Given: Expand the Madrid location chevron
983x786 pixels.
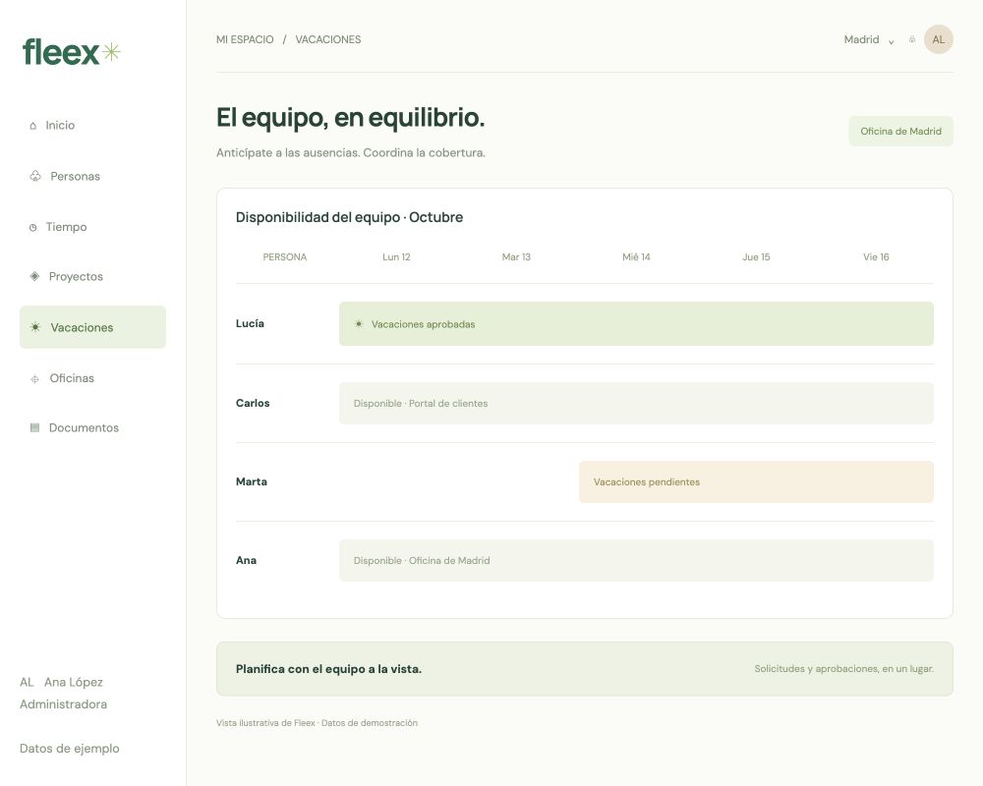Looking at the screenshot, I should tap(891, 41).
